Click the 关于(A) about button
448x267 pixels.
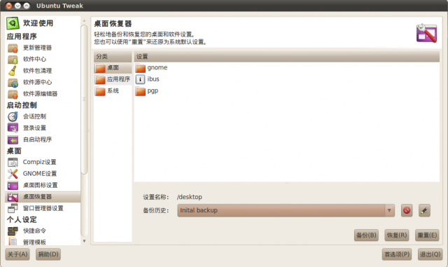coord(17,254)
